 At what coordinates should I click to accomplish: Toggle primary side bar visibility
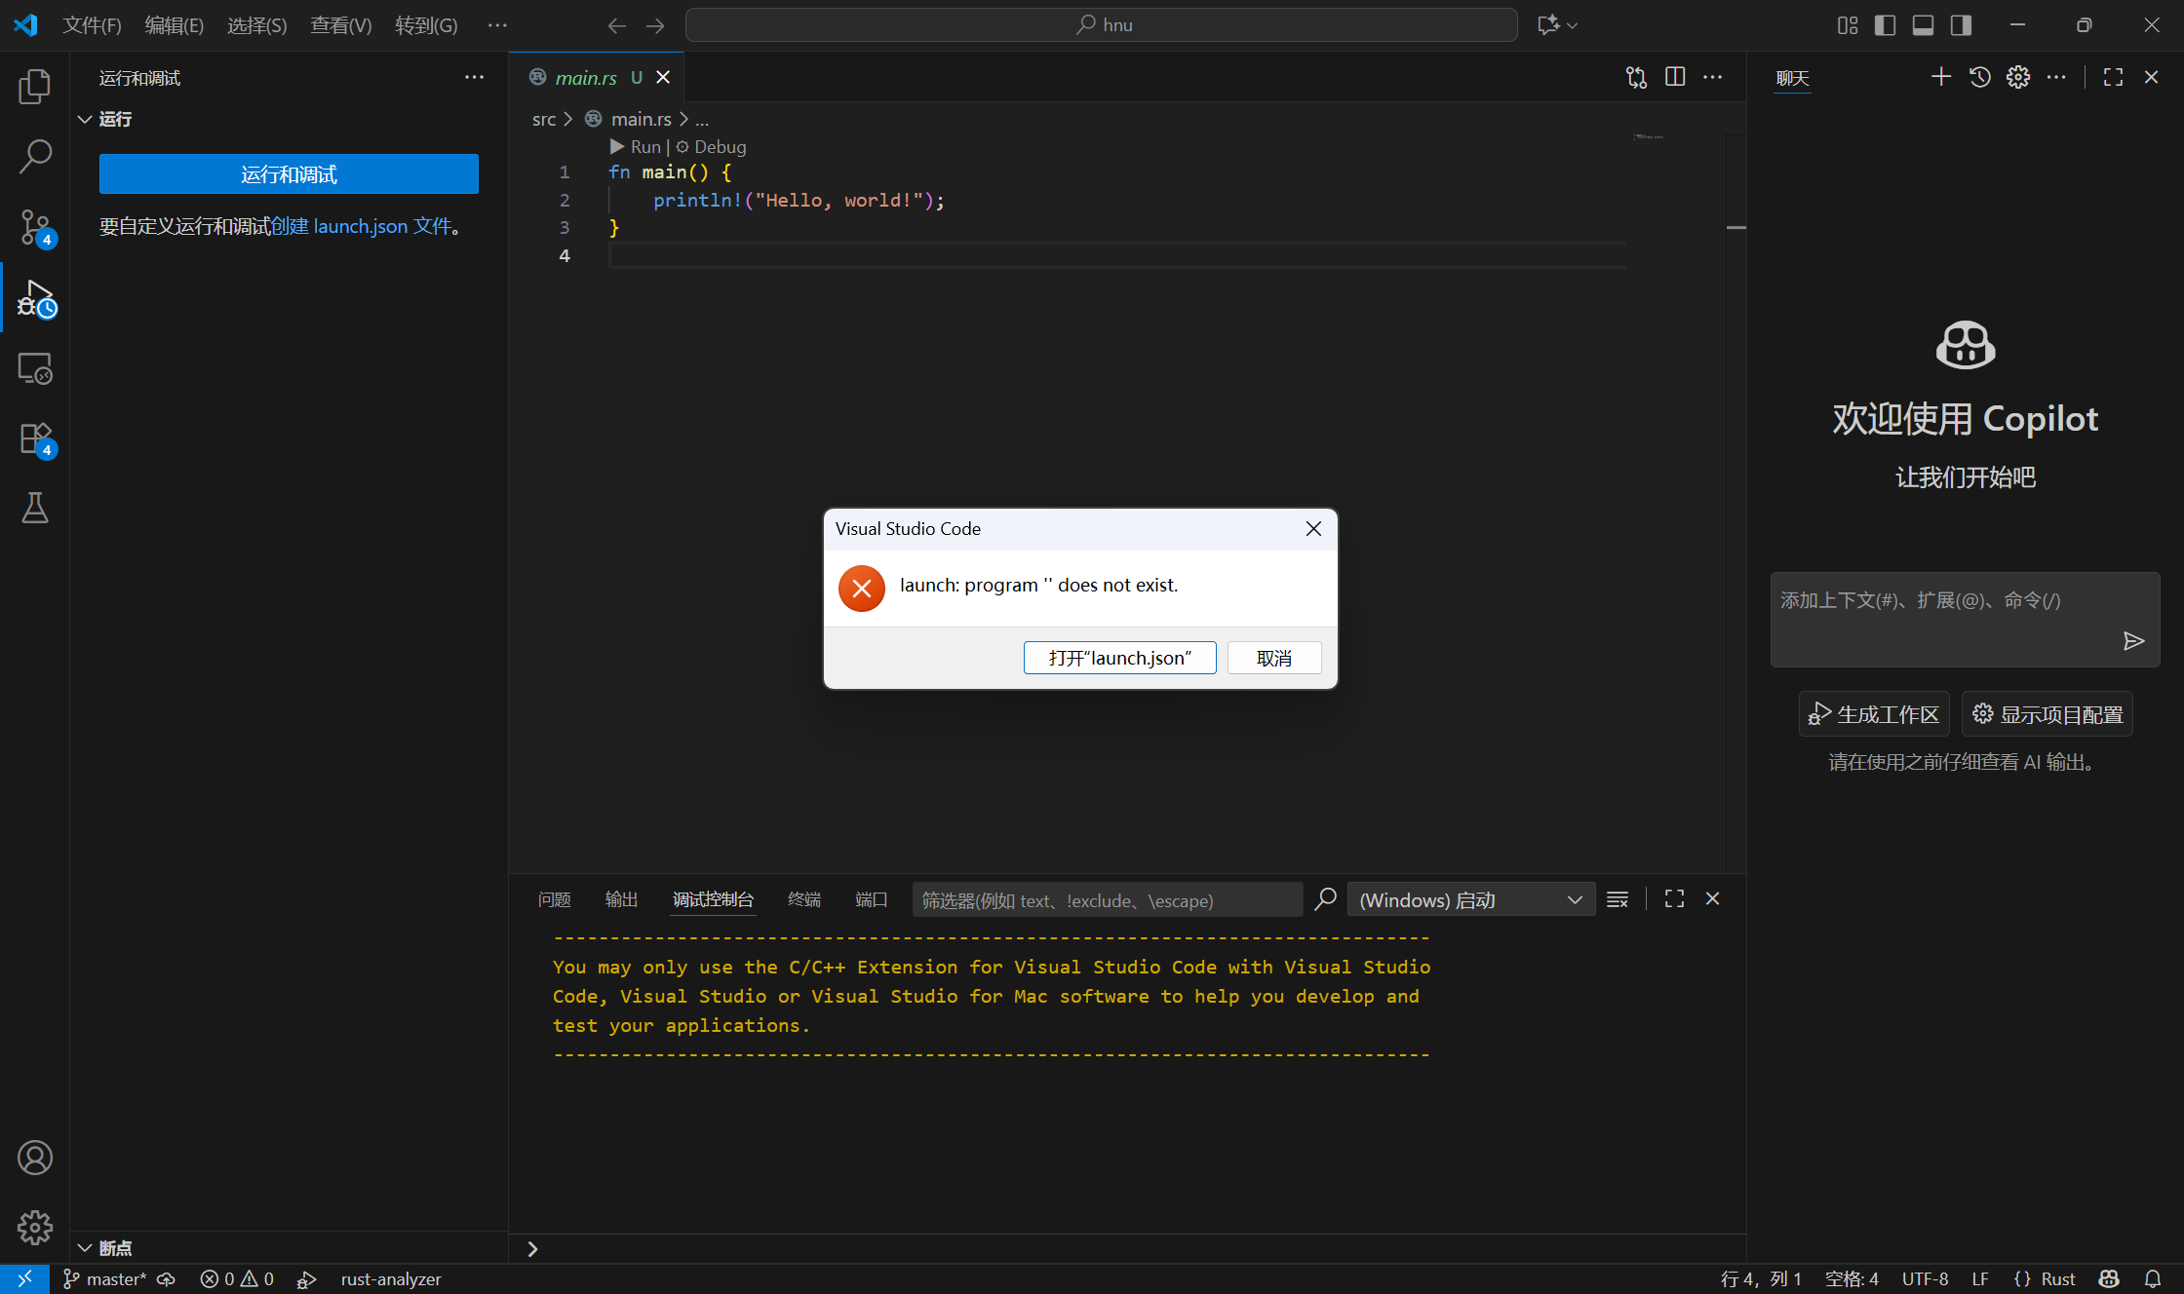(1885, 25)
